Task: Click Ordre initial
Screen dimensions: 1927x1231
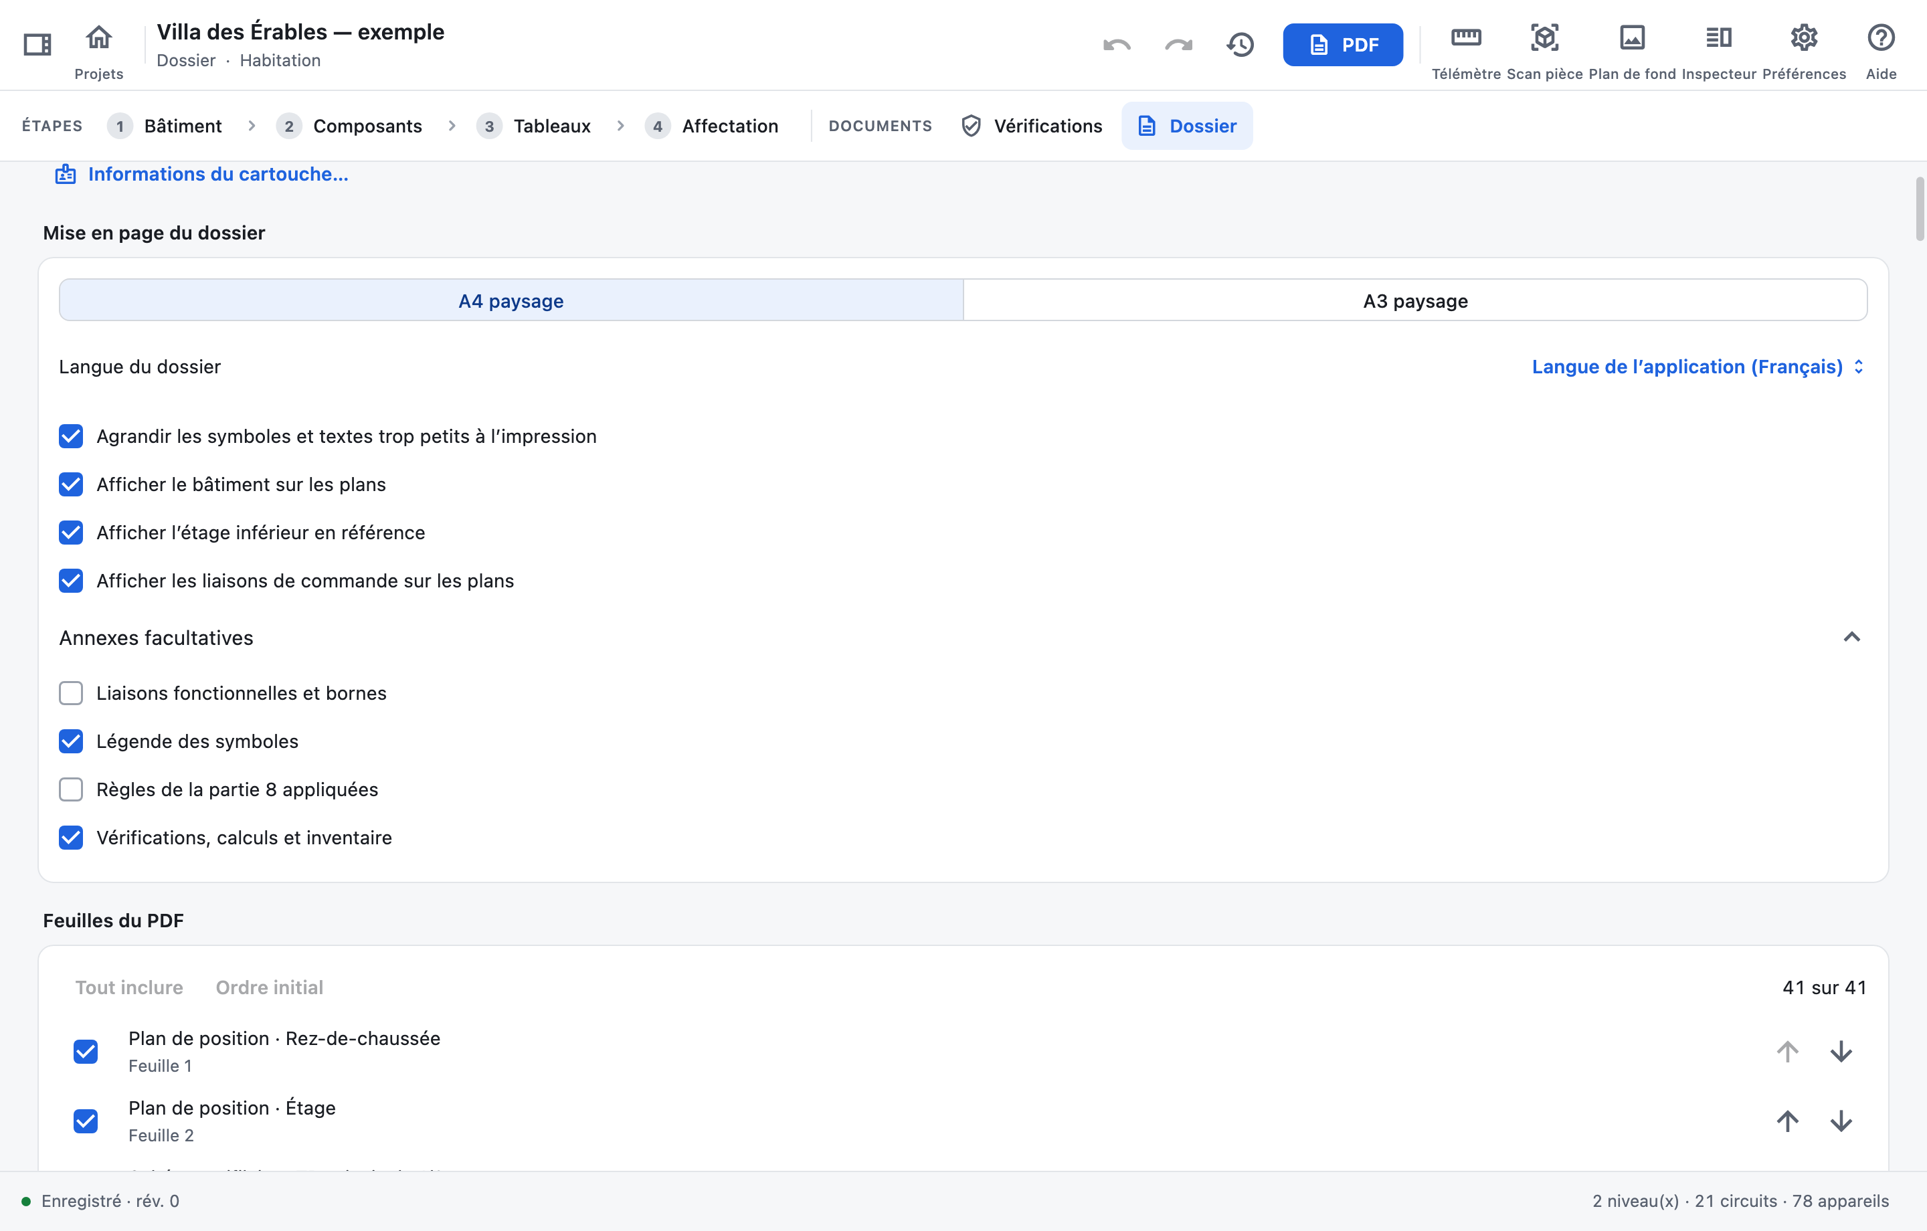Action: [270, 987]
